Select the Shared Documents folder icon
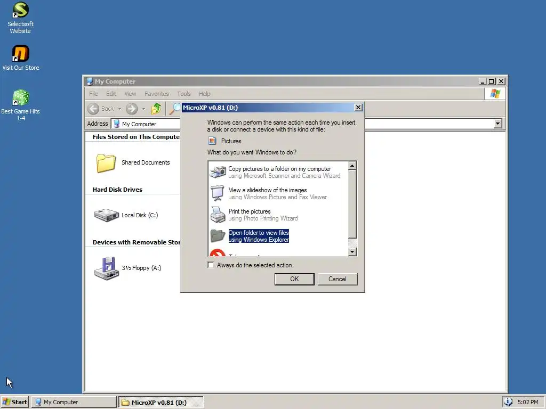 [x=106, y=163]
